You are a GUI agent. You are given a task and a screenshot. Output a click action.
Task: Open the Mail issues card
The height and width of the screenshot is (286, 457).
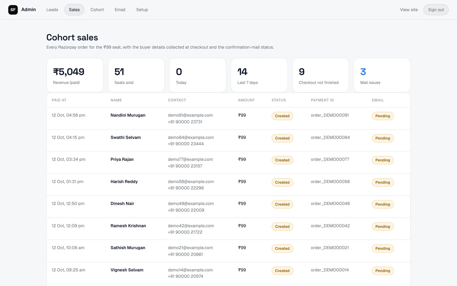(382, 75)
